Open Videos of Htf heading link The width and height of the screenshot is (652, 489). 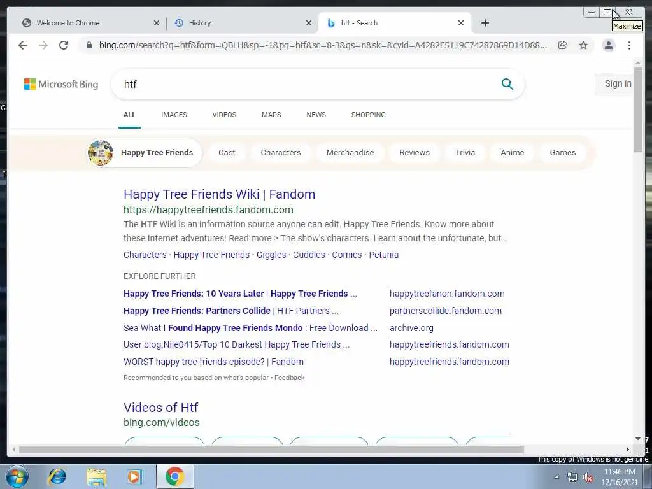(x=161, y=407)
